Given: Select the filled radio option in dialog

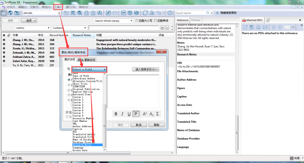Looking at the screenshot, I should point(69,80).
